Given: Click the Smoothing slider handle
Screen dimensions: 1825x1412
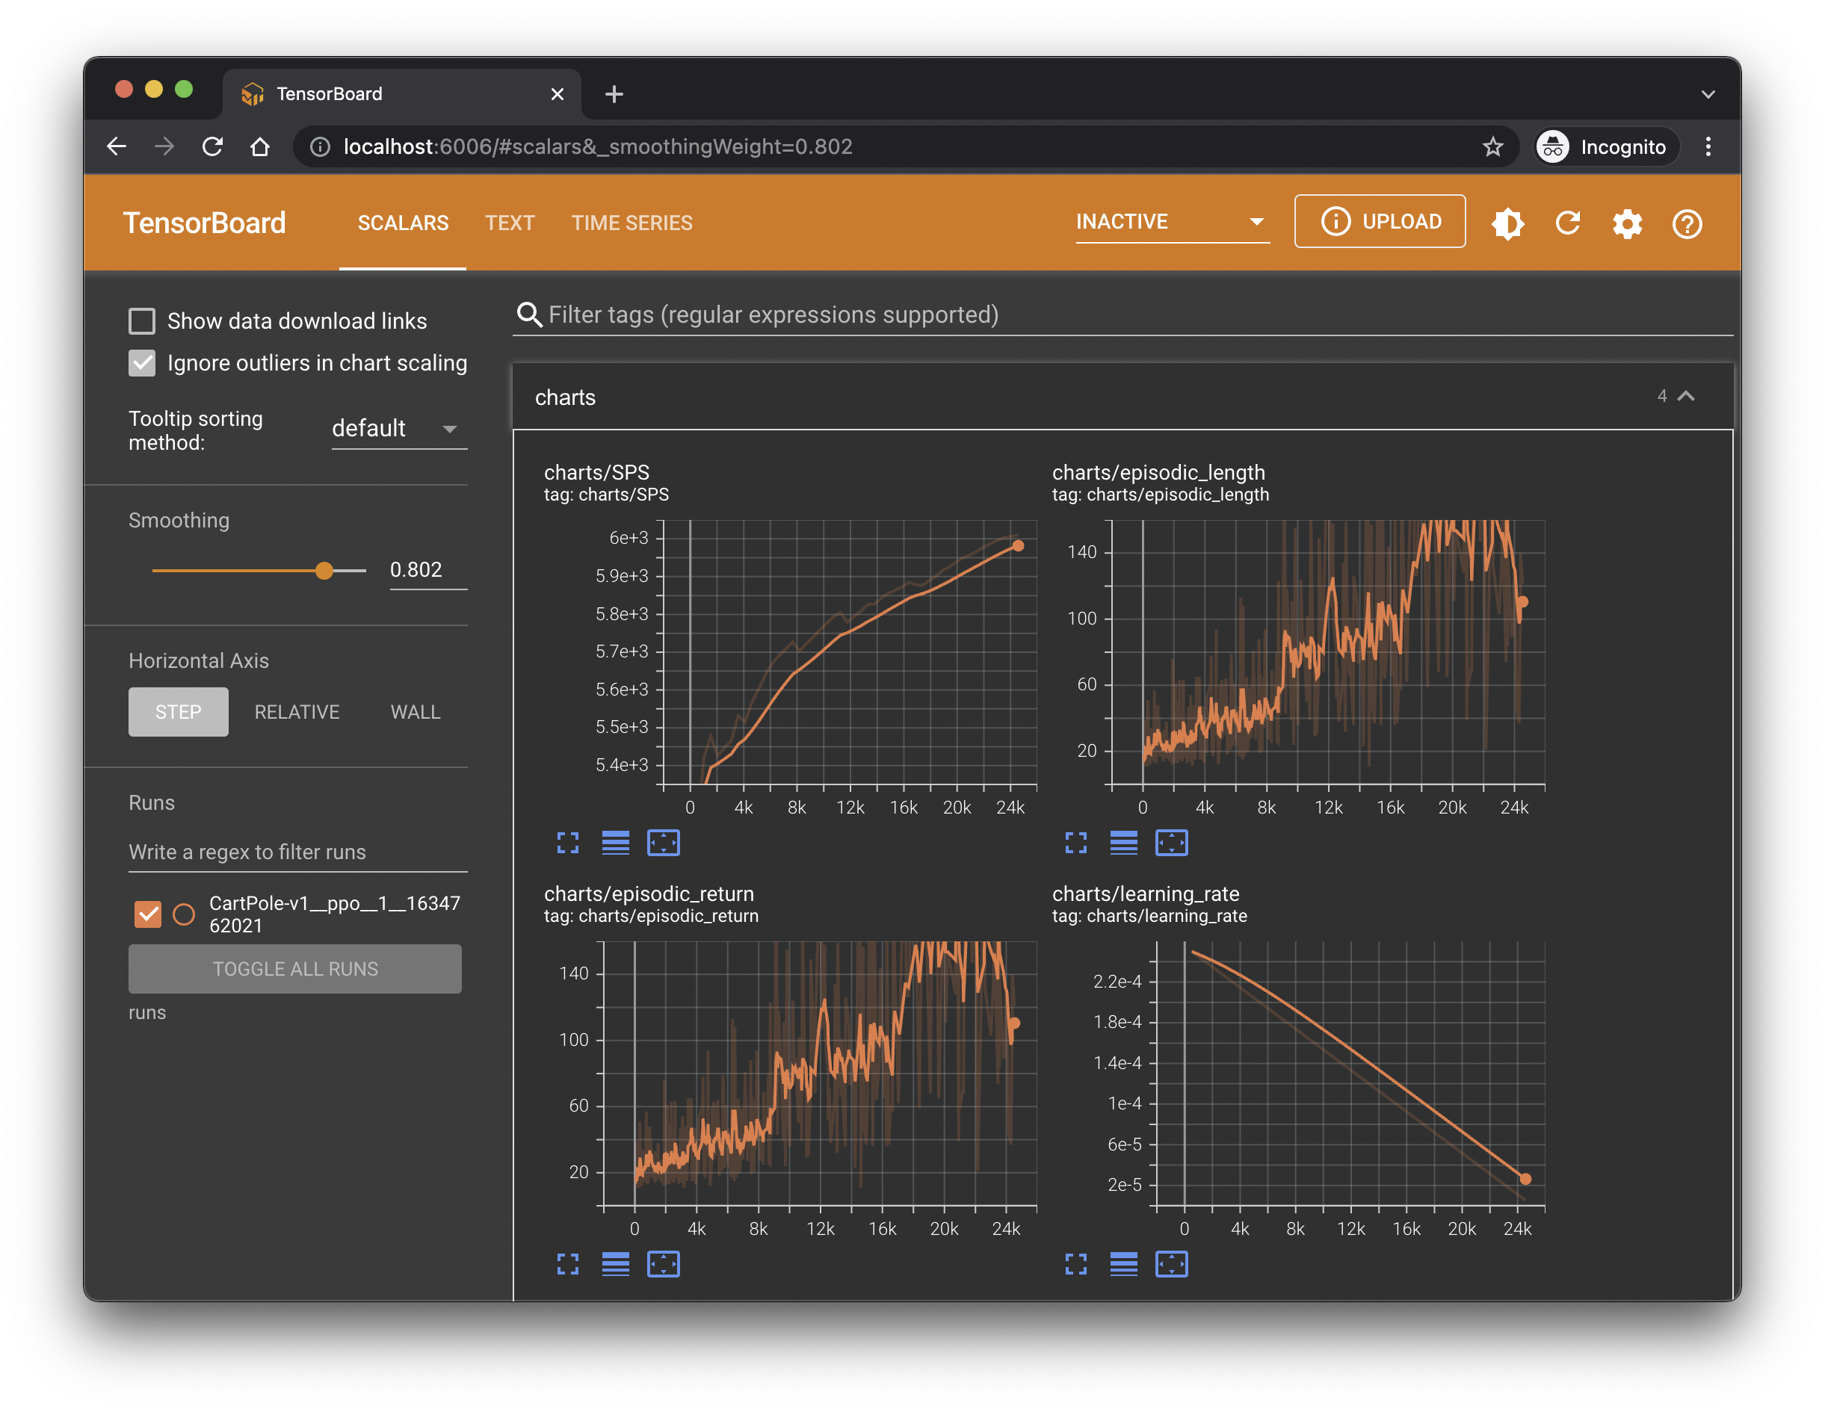Looking at the screenshot, I should pos(324,571).
